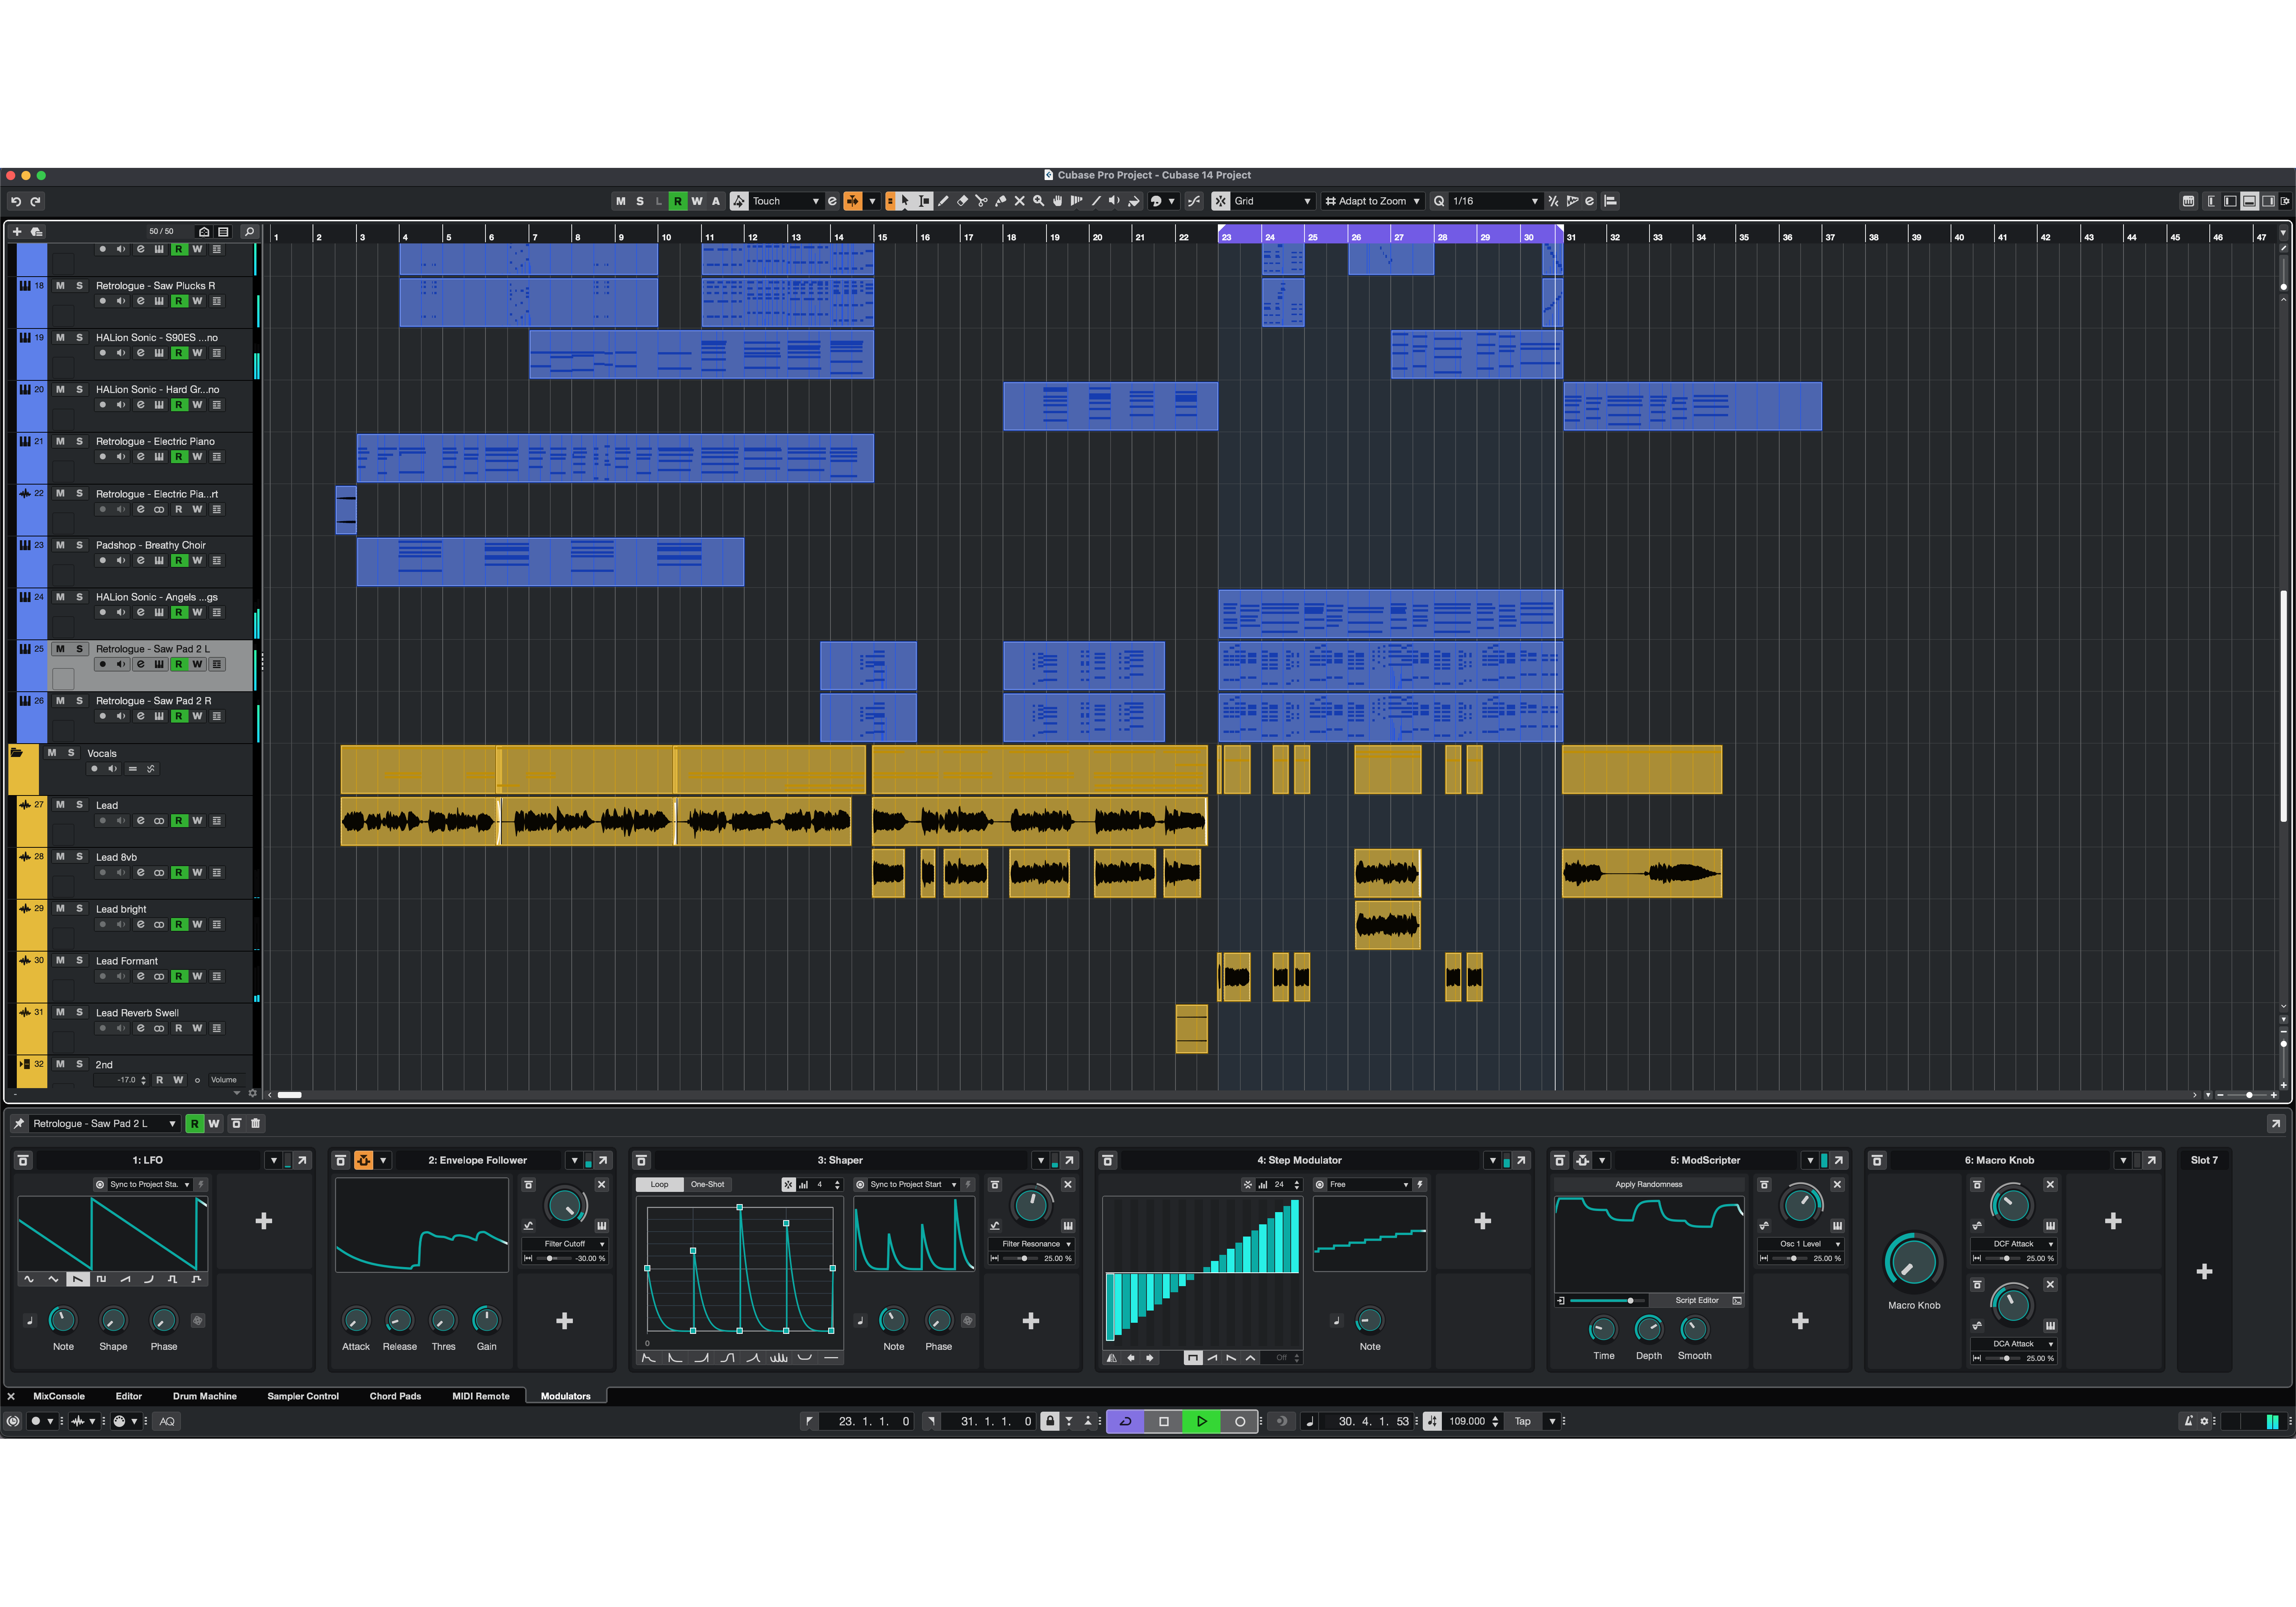Open the Filter Cutoff target dropdown

(x=565, y=1244)
